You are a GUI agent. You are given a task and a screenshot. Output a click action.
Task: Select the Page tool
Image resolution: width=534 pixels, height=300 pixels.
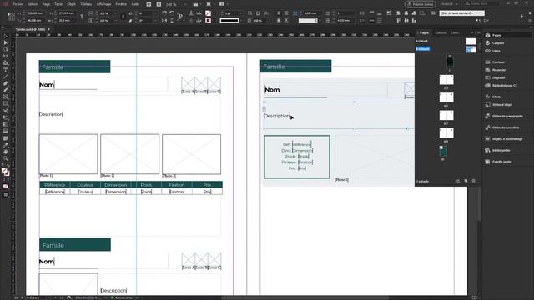pos(5,50)
